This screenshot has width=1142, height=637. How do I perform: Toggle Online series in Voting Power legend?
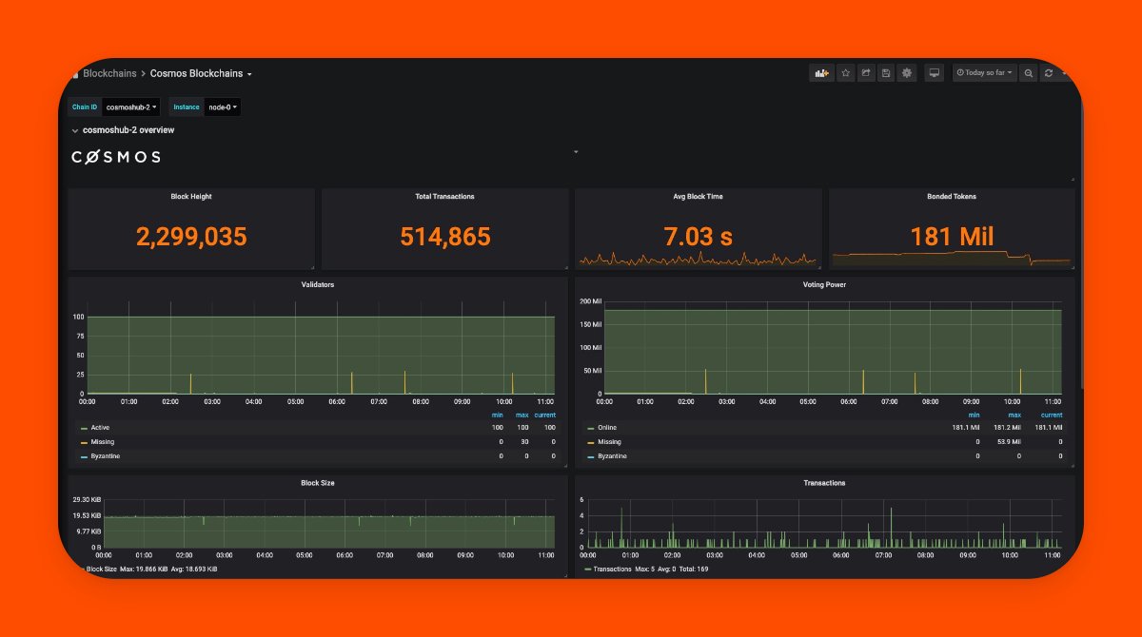607,428
